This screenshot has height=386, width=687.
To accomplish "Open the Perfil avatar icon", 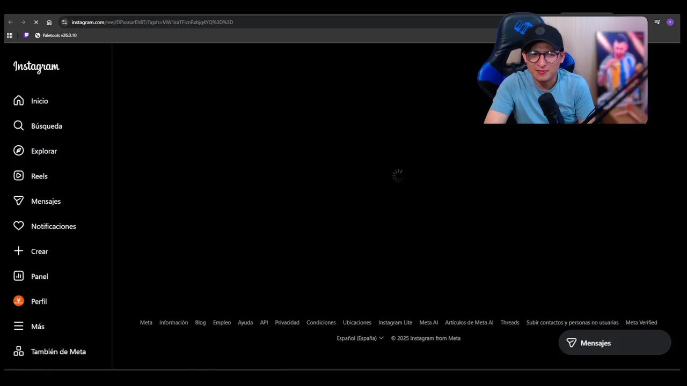I will [19, 301].
